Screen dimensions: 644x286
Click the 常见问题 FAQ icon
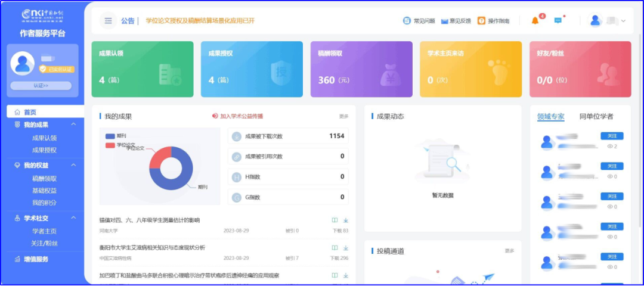click(x=407, y=21)
